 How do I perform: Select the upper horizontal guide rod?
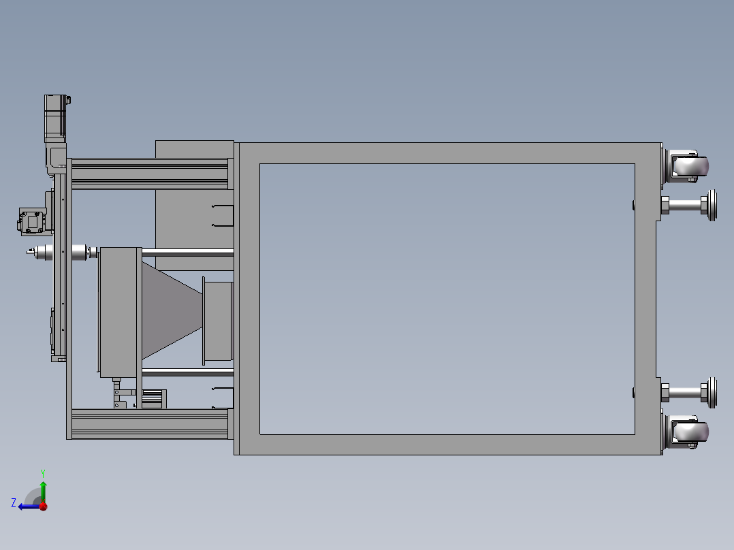[188, 253]
